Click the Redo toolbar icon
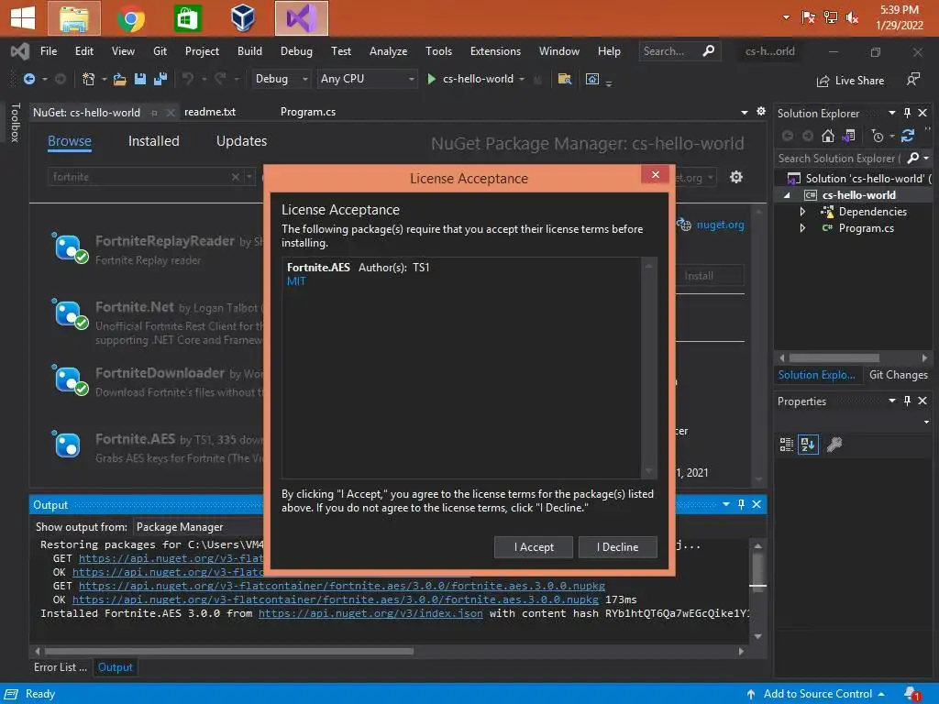 [x=220, y=79]
